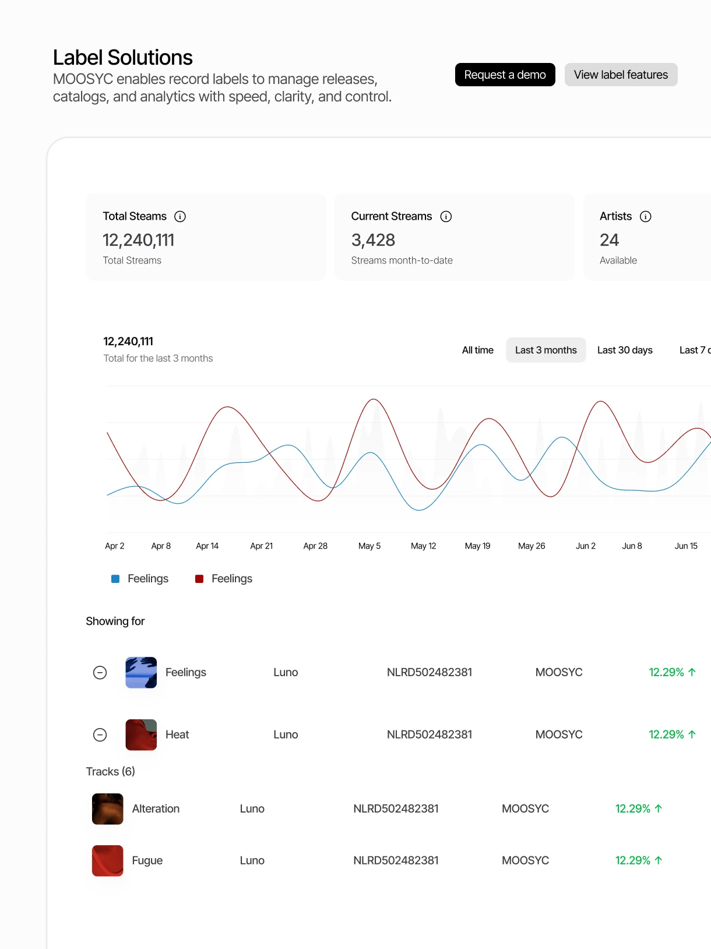Screen dimensions: 711x949
Task: Open the Fugue track cover thumbnail
Action: point(108,860)
